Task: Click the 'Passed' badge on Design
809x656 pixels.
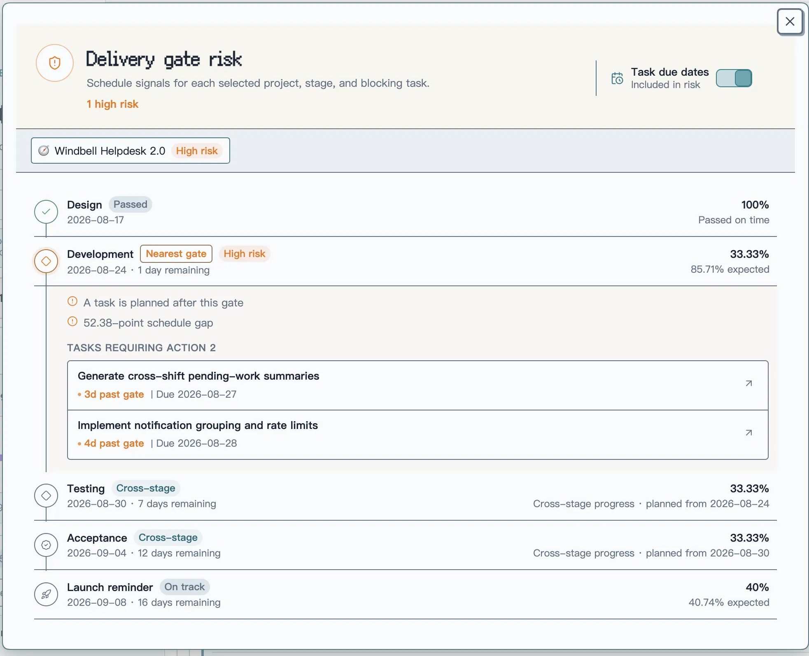Action: coord(131,204)
